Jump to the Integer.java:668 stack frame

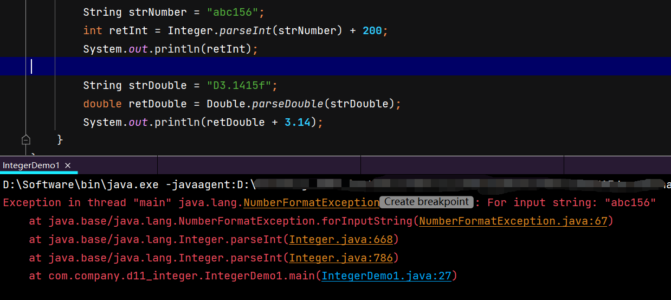pos(342,240)
